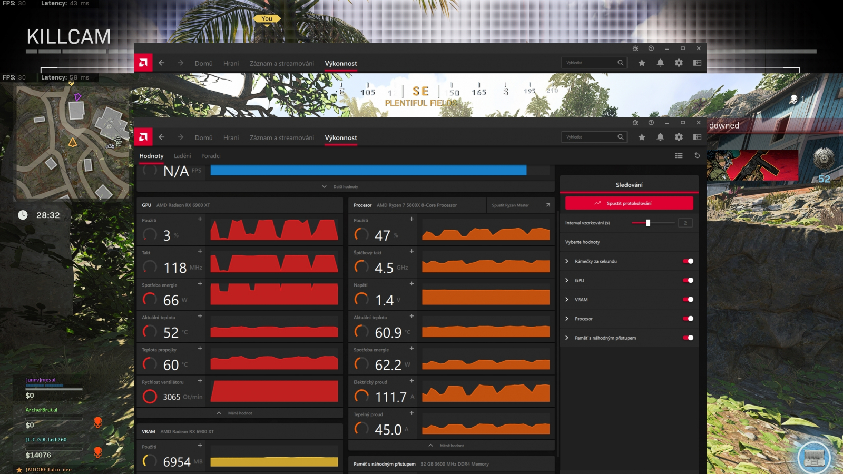Toggle Paměť s náhodným přístupem switch
The height and width of the screenshot is (474, 843).
pos(688,338)
